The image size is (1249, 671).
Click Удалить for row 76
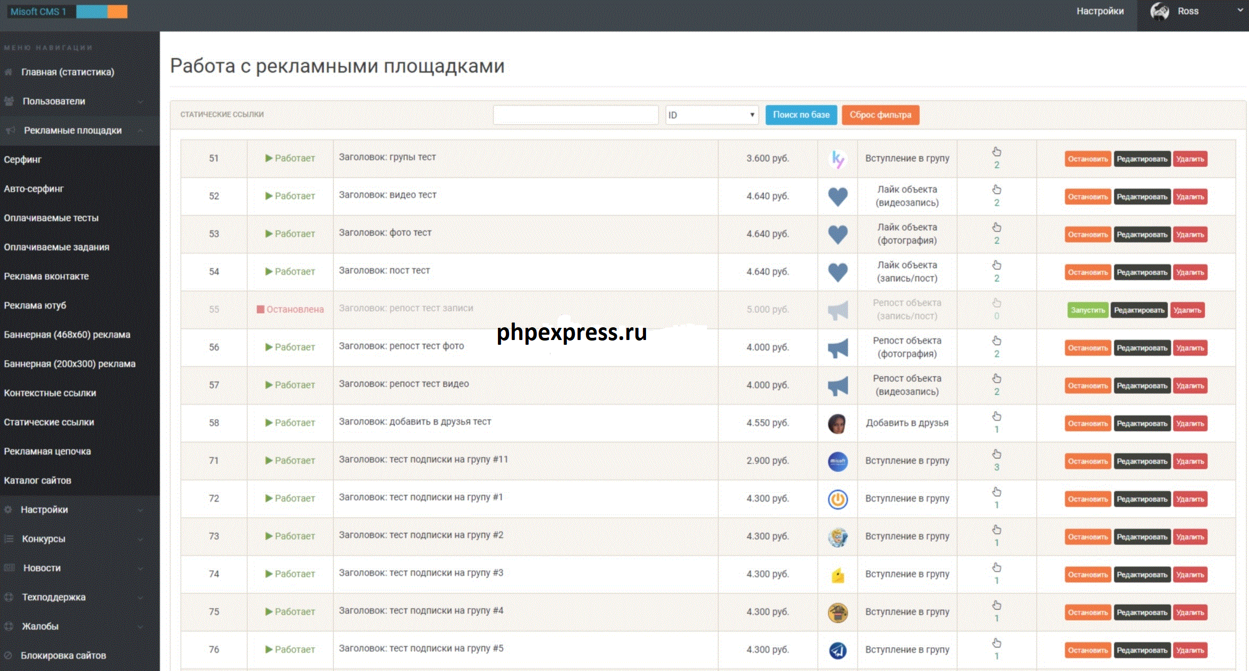click(x=1190, y=650)
